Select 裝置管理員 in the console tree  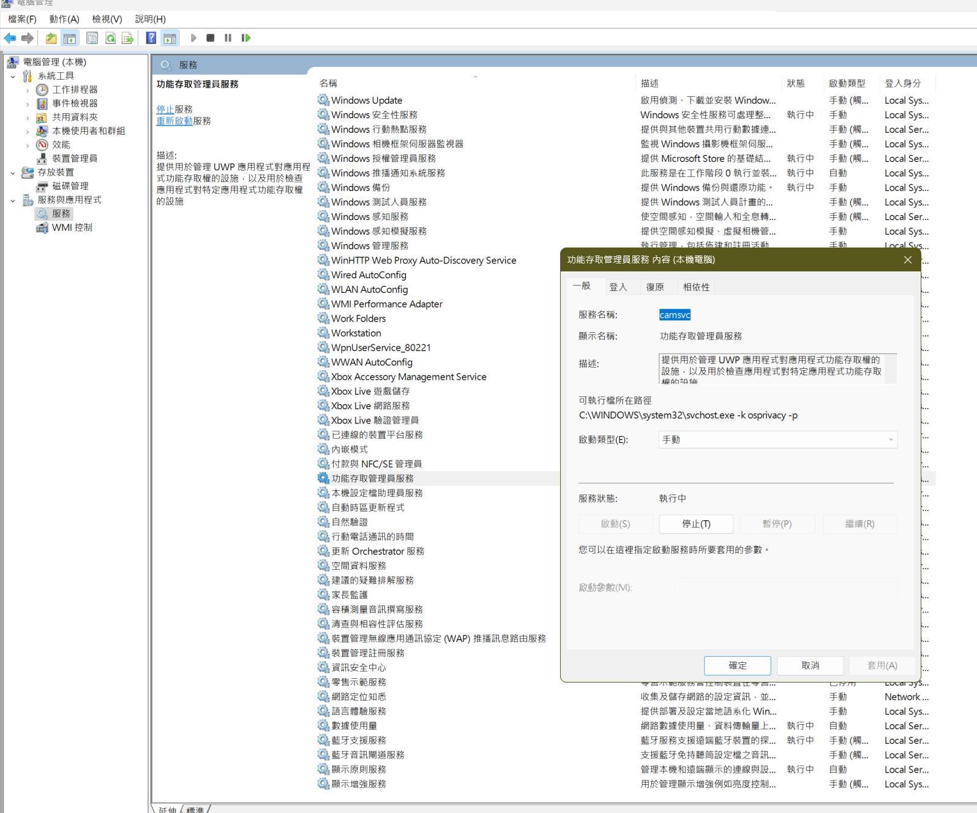pyautogui.click(x=75, y=158)
